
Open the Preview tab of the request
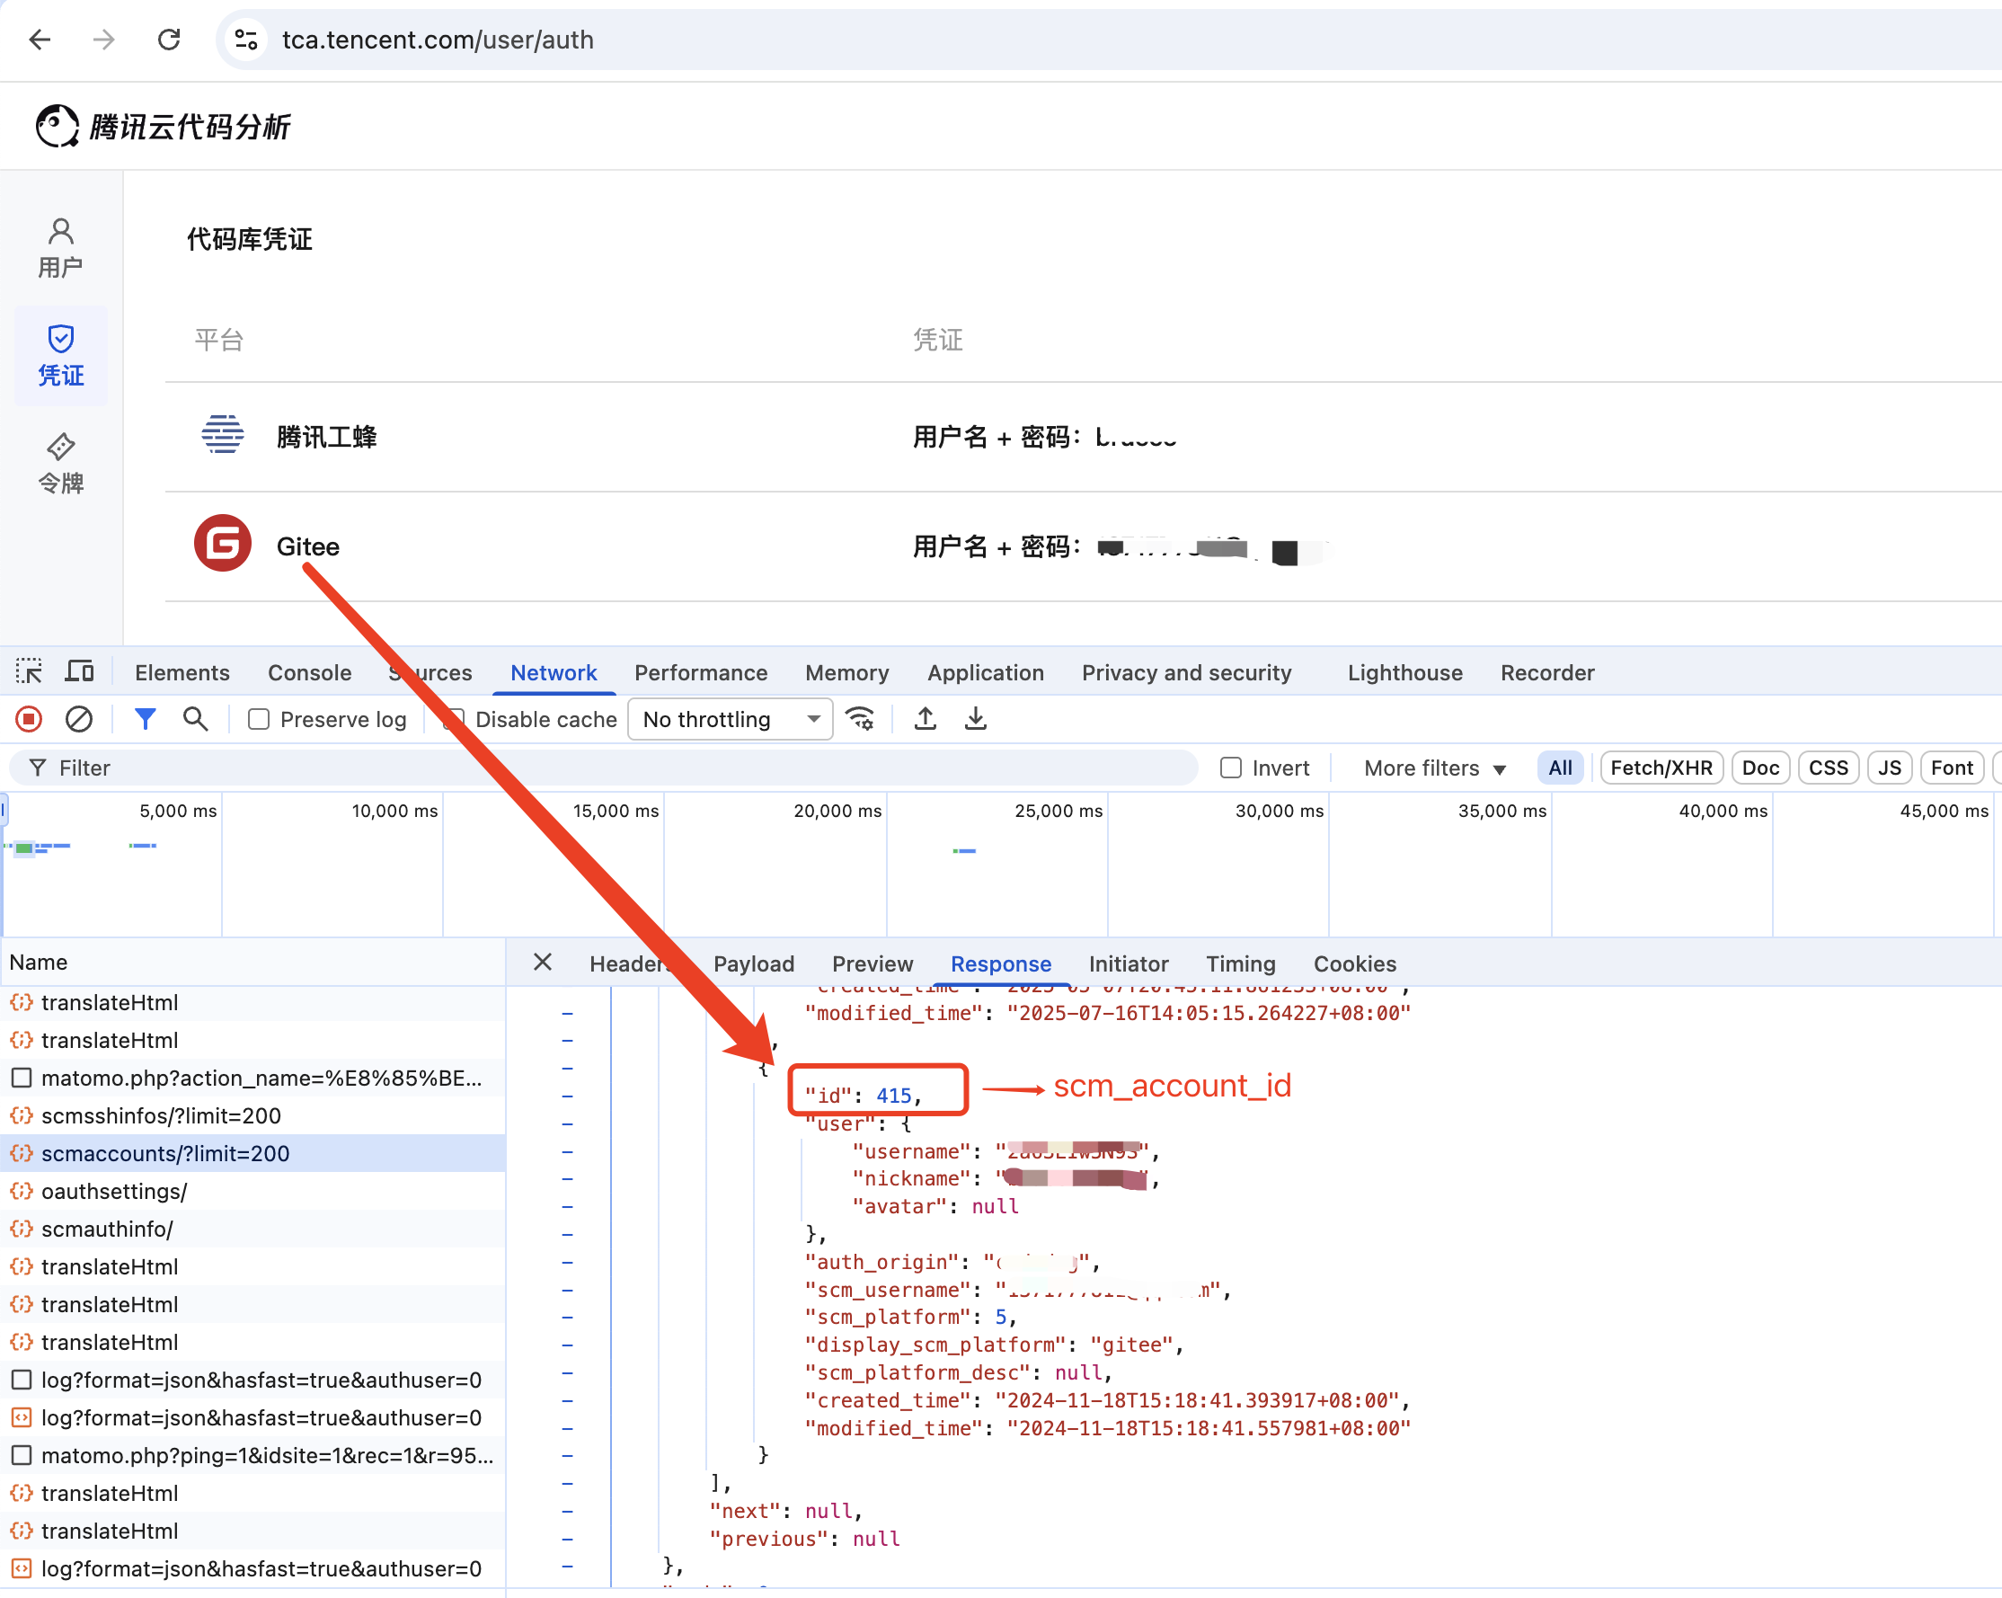click(872, 963)
